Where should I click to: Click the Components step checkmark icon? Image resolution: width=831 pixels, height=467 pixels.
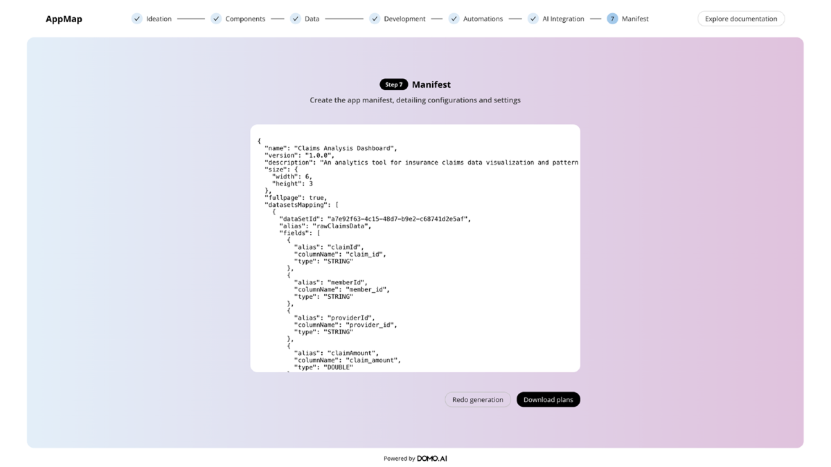pos(216,19)
